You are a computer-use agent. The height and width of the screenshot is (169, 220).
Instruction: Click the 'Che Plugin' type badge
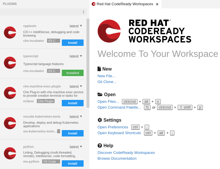click(46, 101)
